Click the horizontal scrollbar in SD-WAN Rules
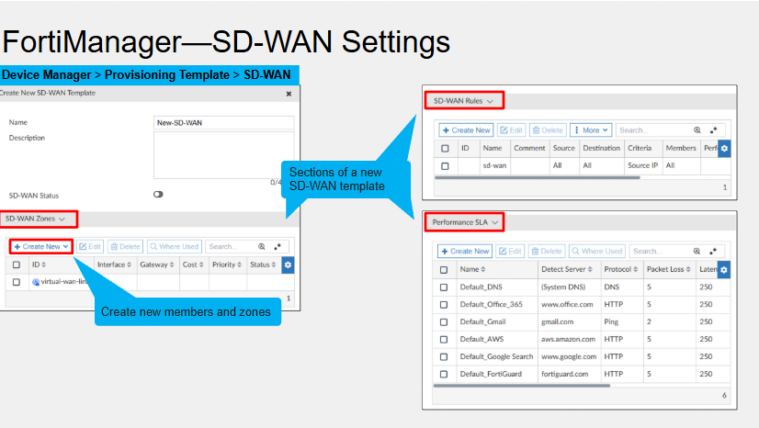Image resolution: width=759 pixels, height=428 pixels. [538, 177]
